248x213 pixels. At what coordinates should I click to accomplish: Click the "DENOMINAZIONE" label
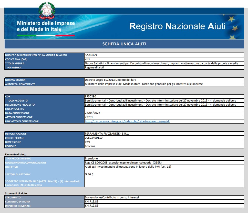click(16, 134)
